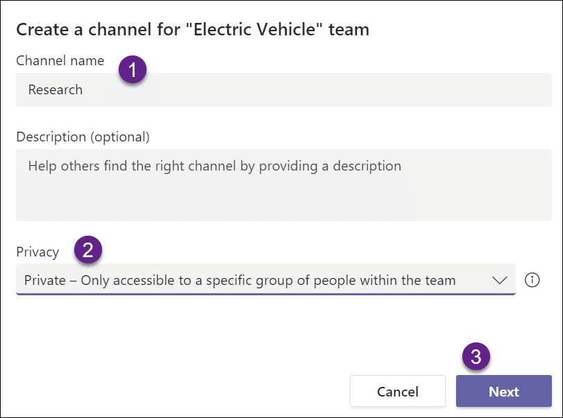Select the currently chosen Private privacy option
The height and width of the screenshot is (418, 563).
(240, 279)
